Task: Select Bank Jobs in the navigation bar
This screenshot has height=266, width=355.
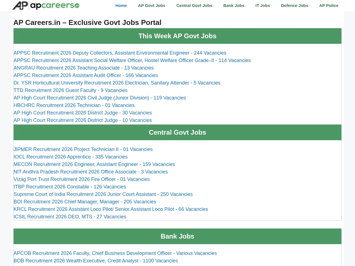Action: tap(234, 6)
